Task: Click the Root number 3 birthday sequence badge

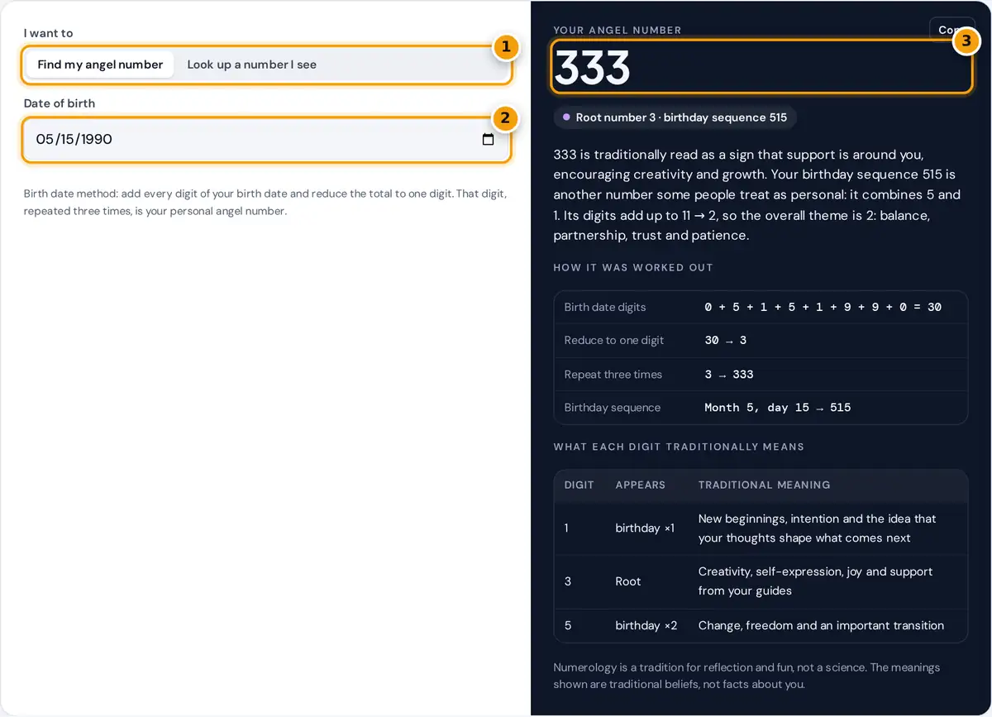Action: (x=675, y=117)
